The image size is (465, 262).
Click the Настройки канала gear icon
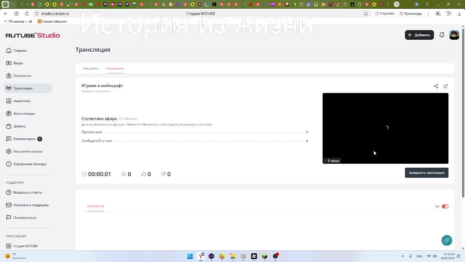(x=9, y=151)
